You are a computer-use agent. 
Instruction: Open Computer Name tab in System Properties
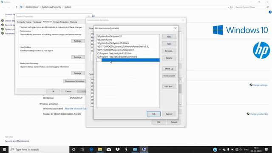[24, 22]
